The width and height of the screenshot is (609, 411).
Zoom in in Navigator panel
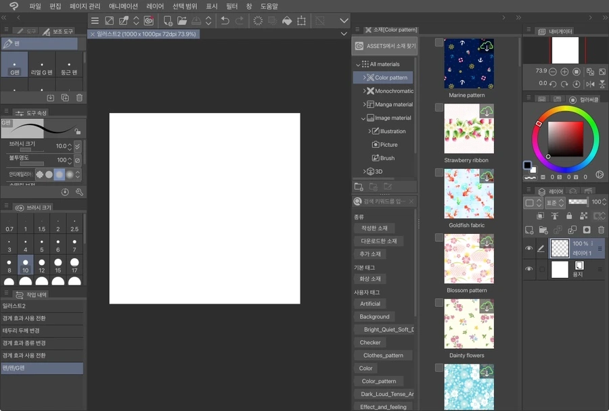[565, 72]
